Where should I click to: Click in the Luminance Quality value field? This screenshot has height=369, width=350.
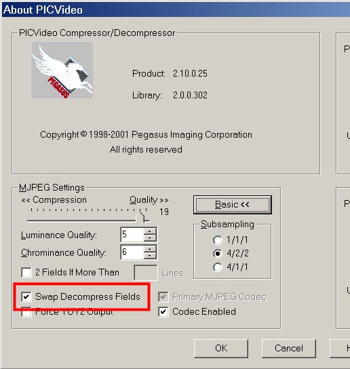coord(132,235)
